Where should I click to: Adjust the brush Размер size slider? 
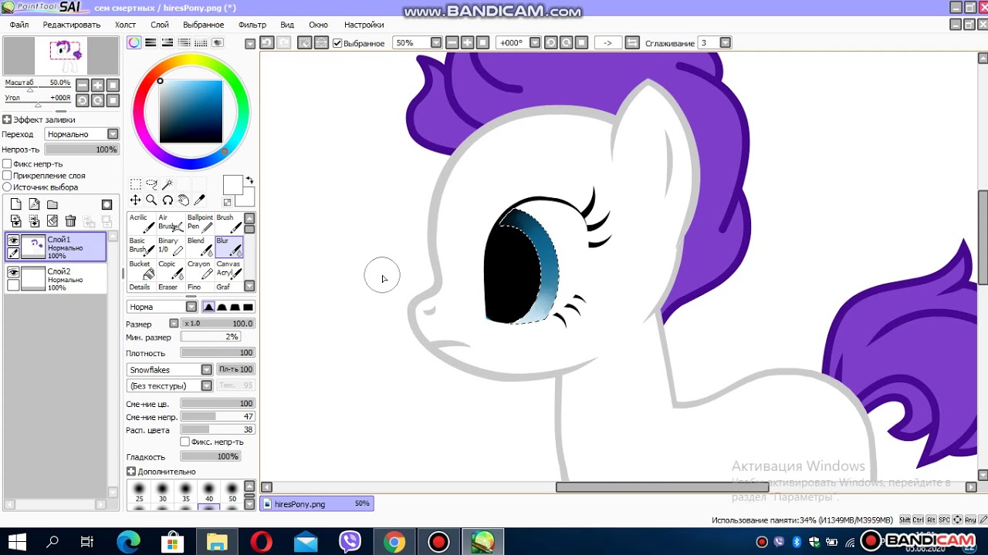point(218,324)
